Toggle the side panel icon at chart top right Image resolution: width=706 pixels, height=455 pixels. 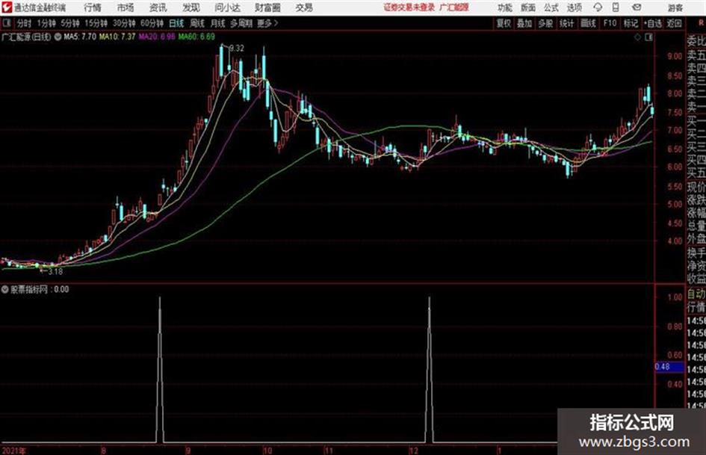(648, 37)
